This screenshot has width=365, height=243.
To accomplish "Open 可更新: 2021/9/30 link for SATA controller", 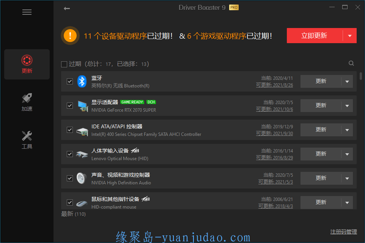I will tap(274, 133).
